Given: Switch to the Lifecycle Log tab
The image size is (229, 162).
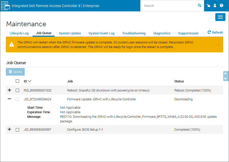Looking at the screenshot, I should click(x=19, y=33).
